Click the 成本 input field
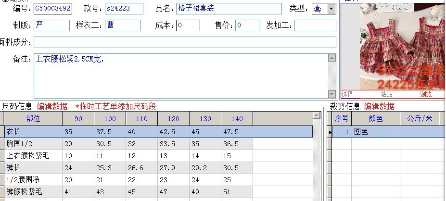446x201 pixels. (188, 25)
